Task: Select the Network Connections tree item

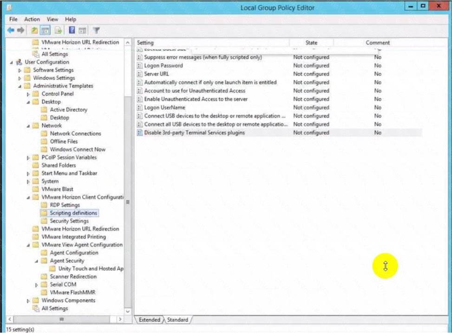Action: (x=76, y=133)
